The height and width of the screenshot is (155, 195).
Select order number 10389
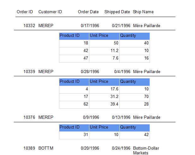click(29, 148)
